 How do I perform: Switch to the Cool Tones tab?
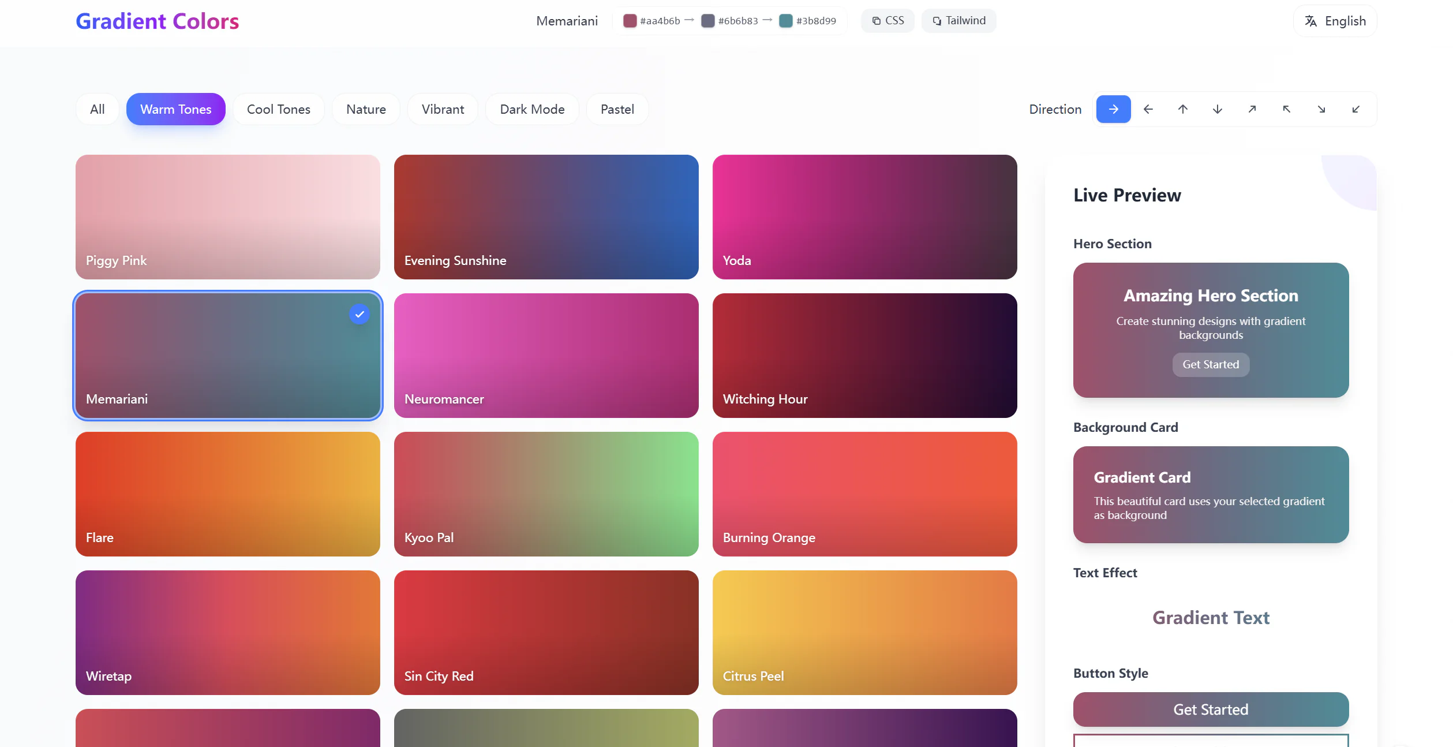click(x=278, y=109)
